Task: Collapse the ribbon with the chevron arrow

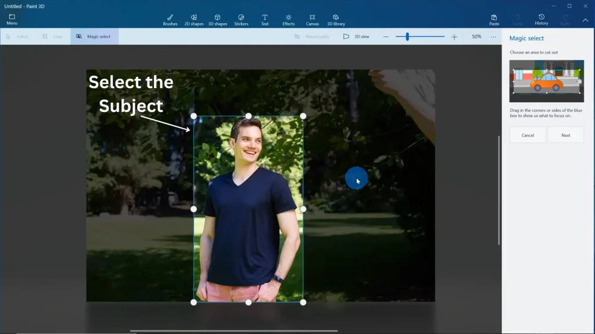Action: (585, 20)
